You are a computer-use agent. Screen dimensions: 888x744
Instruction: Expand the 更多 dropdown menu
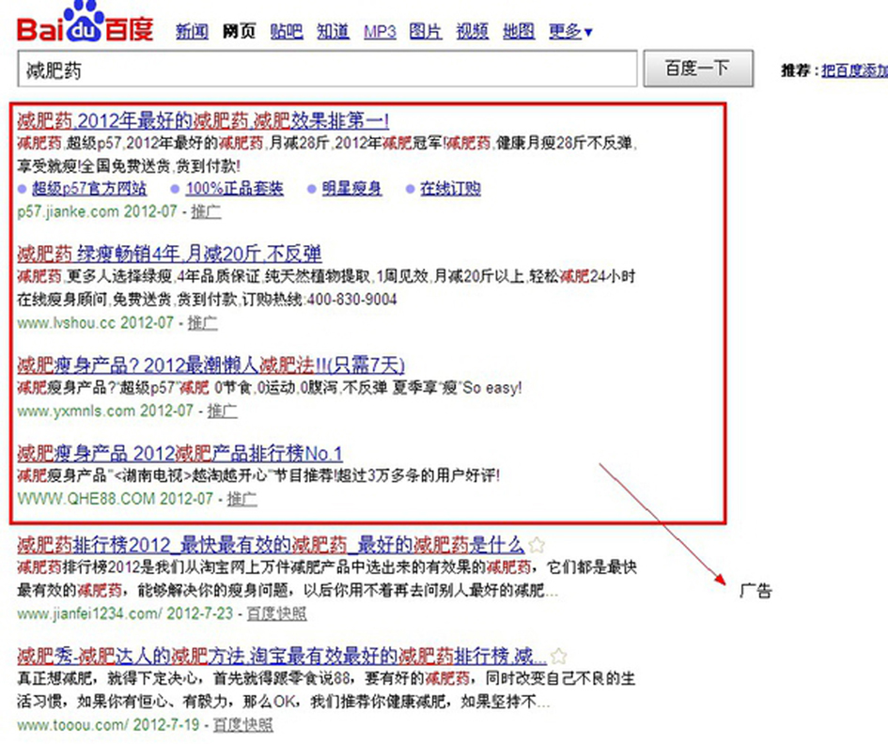pos(570,31)
